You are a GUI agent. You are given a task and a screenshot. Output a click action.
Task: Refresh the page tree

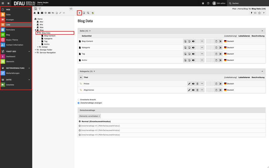[x=71, y=9]
